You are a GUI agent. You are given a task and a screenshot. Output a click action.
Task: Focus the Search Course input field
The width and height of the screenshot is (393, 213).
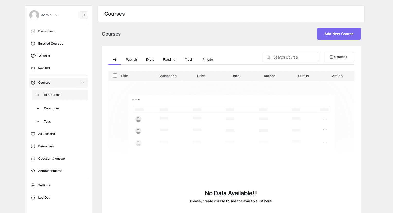[293, 57]
